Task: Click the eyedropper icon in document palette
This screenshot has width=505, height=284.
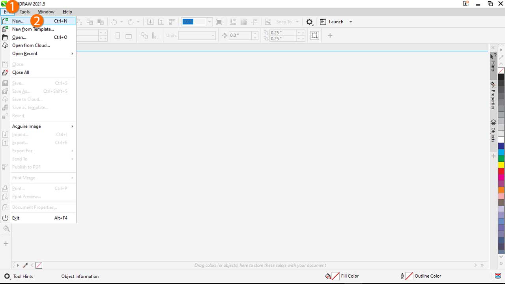Action: (x=26, y=265)
